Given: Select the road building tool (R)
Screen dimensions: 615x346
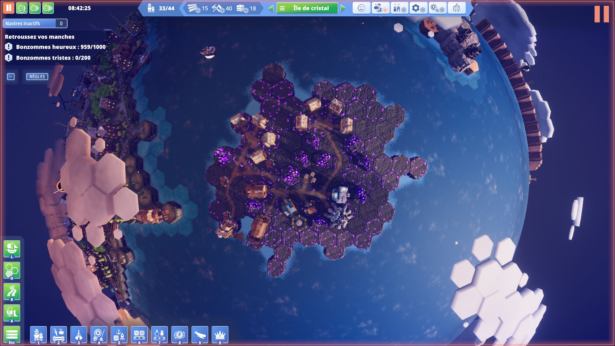Looking at the screenshot, I should [12, 292].
